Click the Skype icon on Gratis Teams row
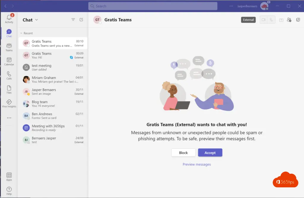This screenshot has width=304, height=198. 71,58
